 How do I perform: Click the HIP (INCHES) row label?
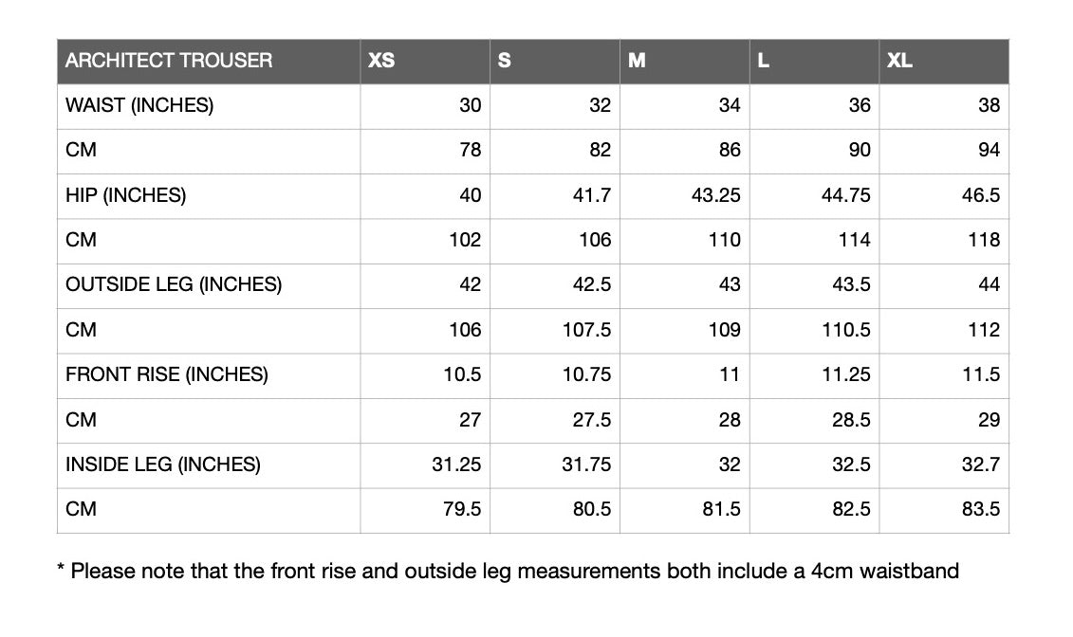point(126,195)
